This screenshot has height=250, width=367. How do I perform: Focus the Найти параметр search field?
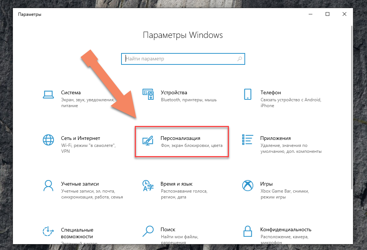[x=183, y=59]
